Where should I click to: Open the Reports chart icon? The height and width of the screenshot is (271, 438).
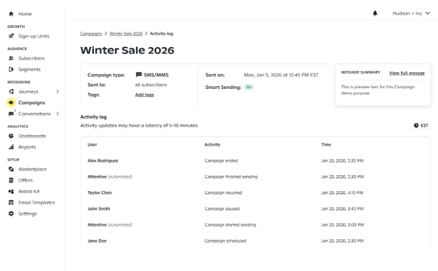point(11,147)
